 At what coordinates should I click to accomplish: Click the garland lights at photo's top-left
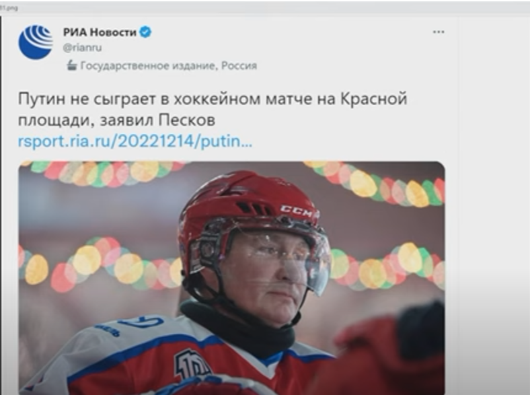[x=102, y=174]
